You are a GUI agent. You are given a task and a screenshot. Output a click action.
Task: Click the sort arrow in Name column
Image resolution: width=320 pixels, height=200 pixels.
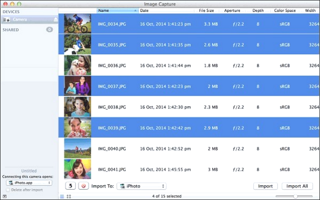click(x=135, y=10)
